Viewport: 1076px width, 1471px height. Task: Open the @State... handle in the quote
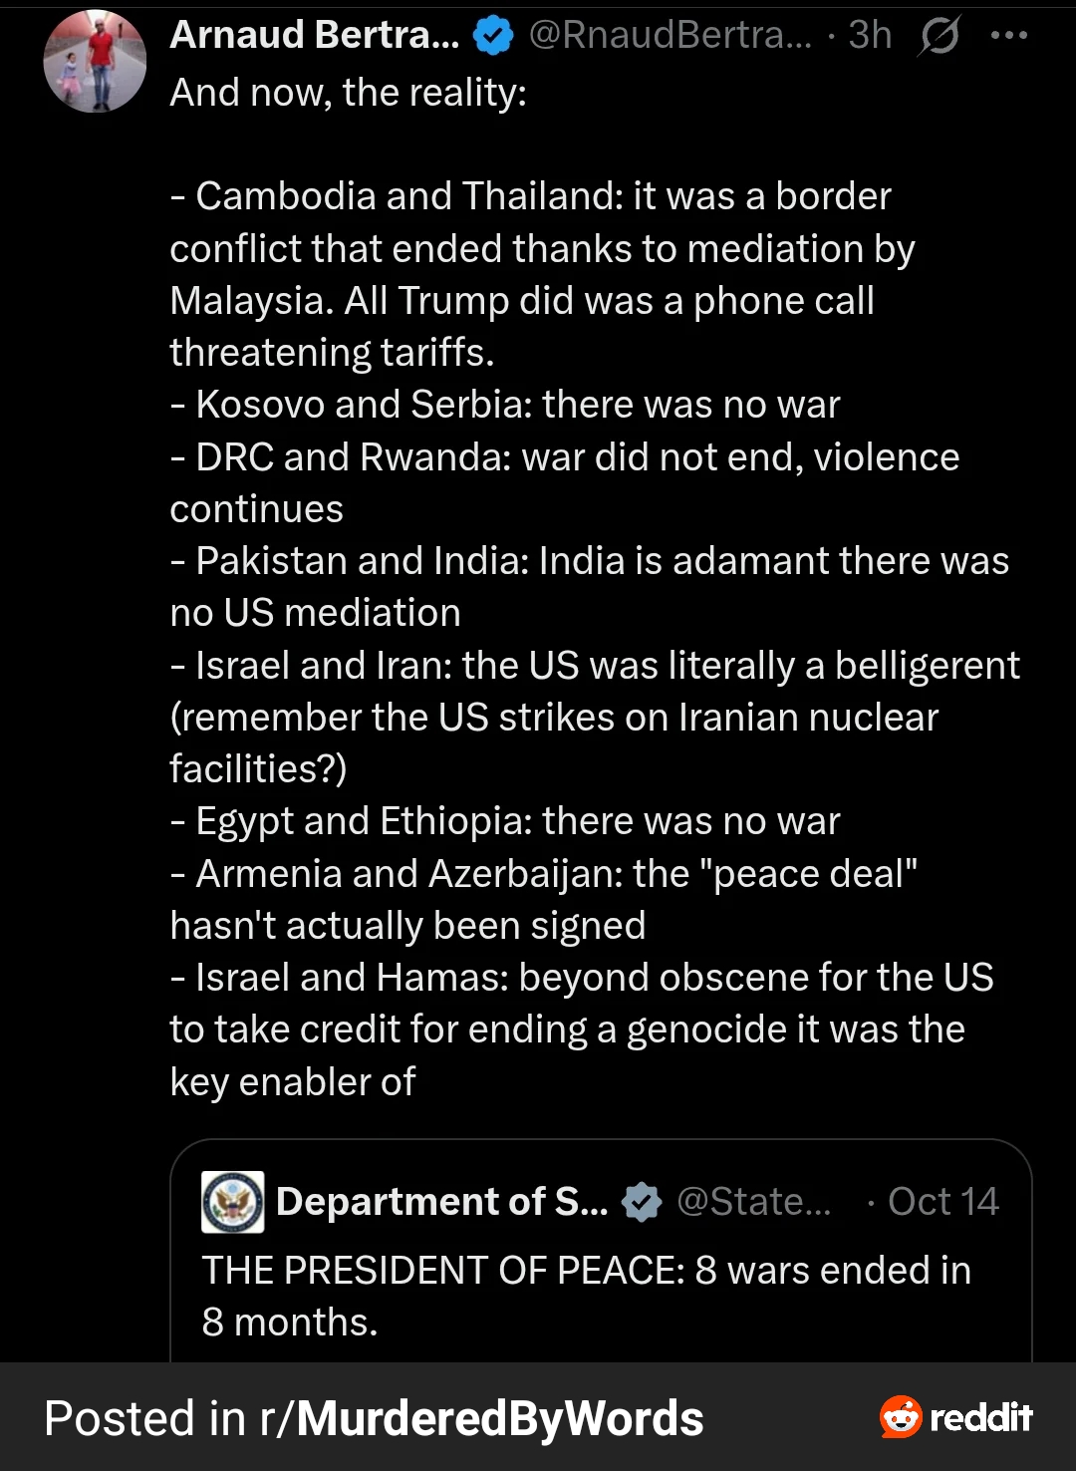(x=753, y=1202)
